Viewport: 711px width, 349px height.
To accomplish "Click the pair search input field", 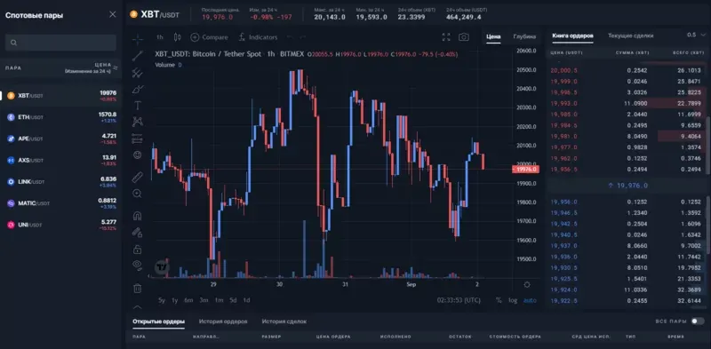I will coord(60,43).
